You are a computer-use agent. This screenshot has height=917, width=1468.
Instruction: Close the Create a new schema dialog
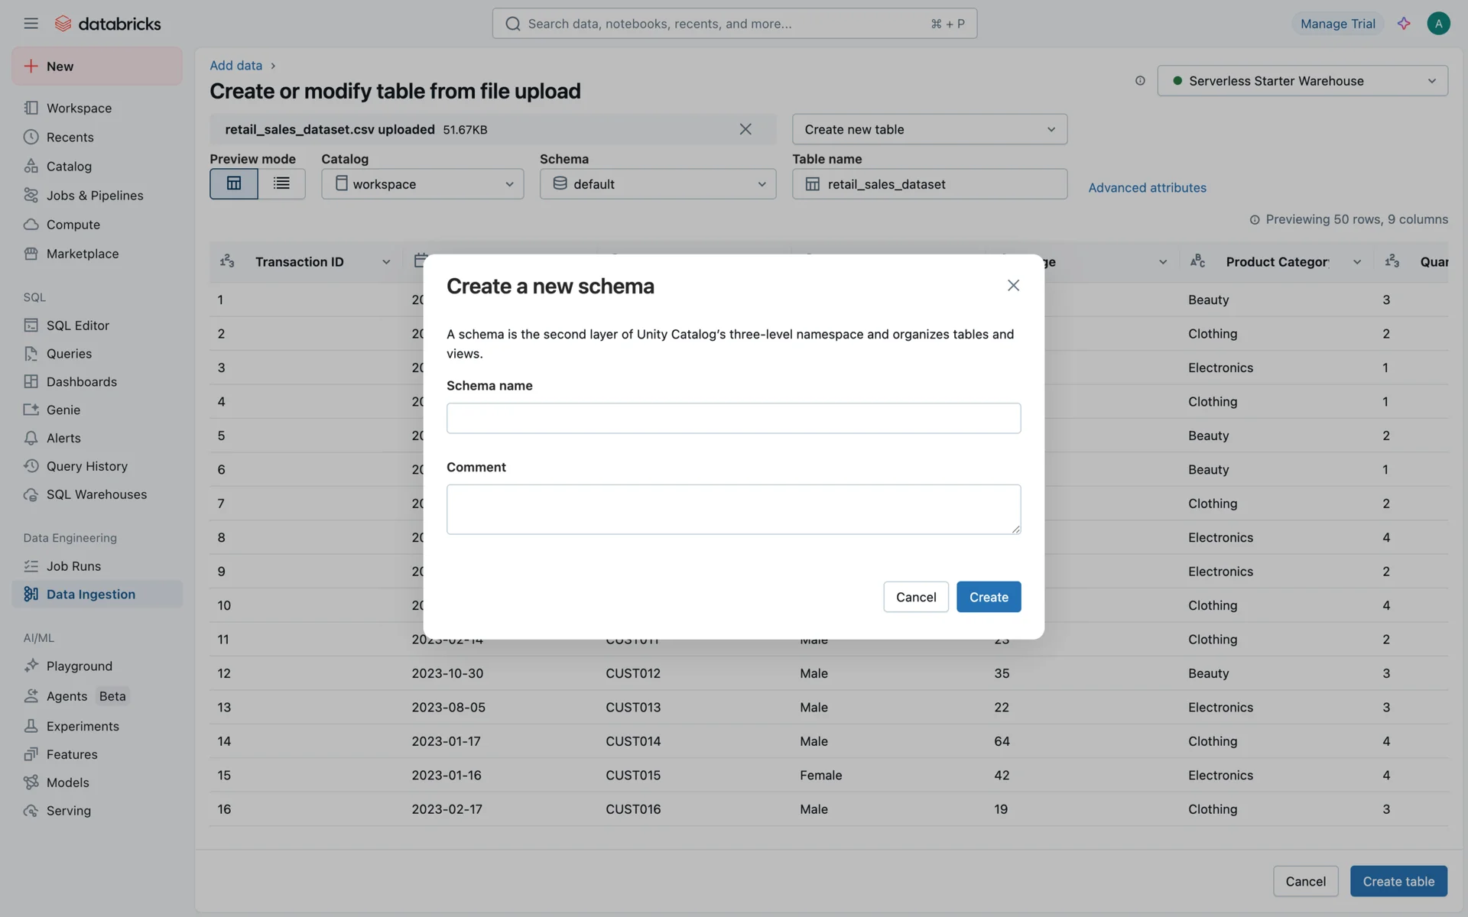(x=1013, y=285)
